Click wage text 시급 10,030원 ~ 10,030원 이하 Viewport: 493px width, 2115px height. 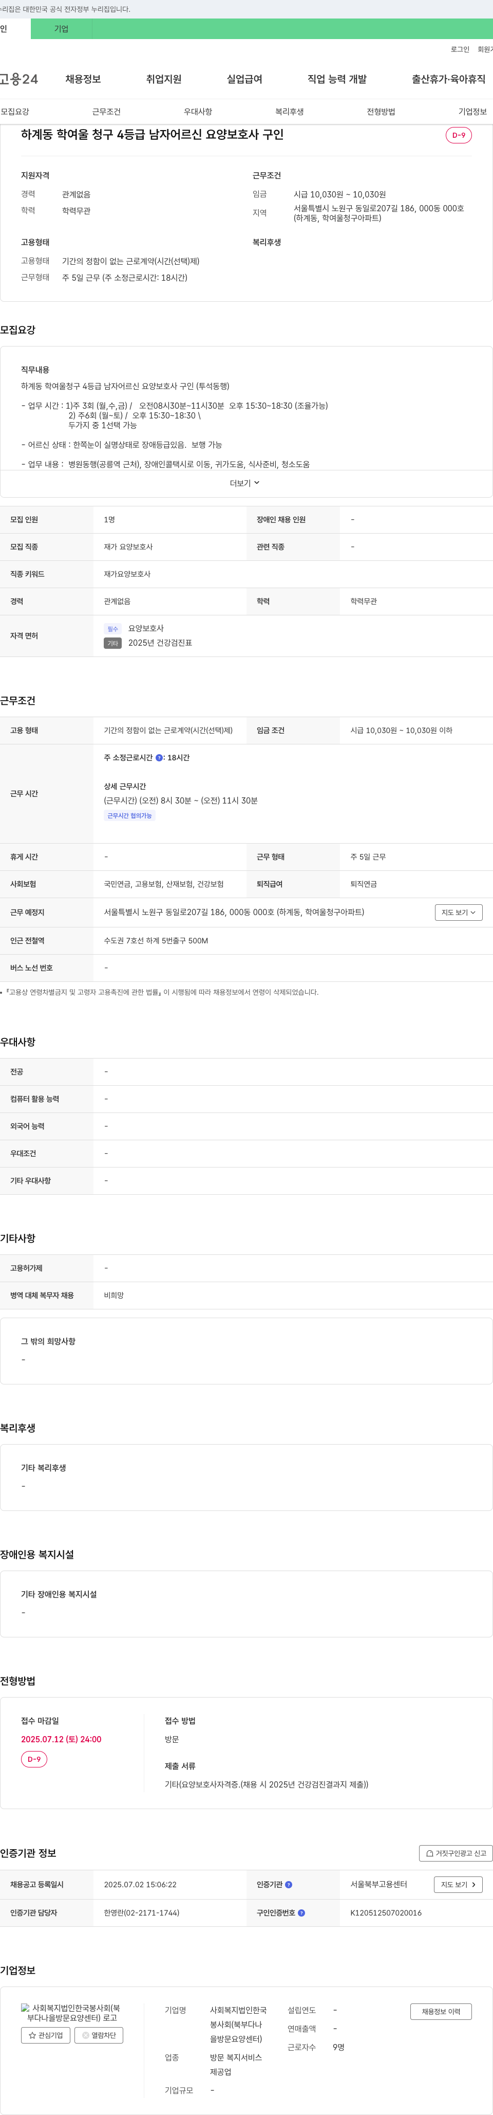tap(401, 730)
